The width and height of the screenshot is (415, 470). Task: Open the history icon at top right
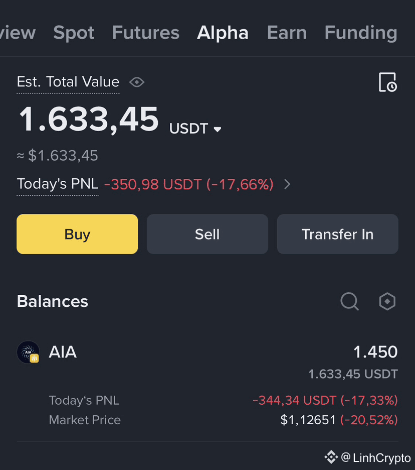click(x=388, y=82)
